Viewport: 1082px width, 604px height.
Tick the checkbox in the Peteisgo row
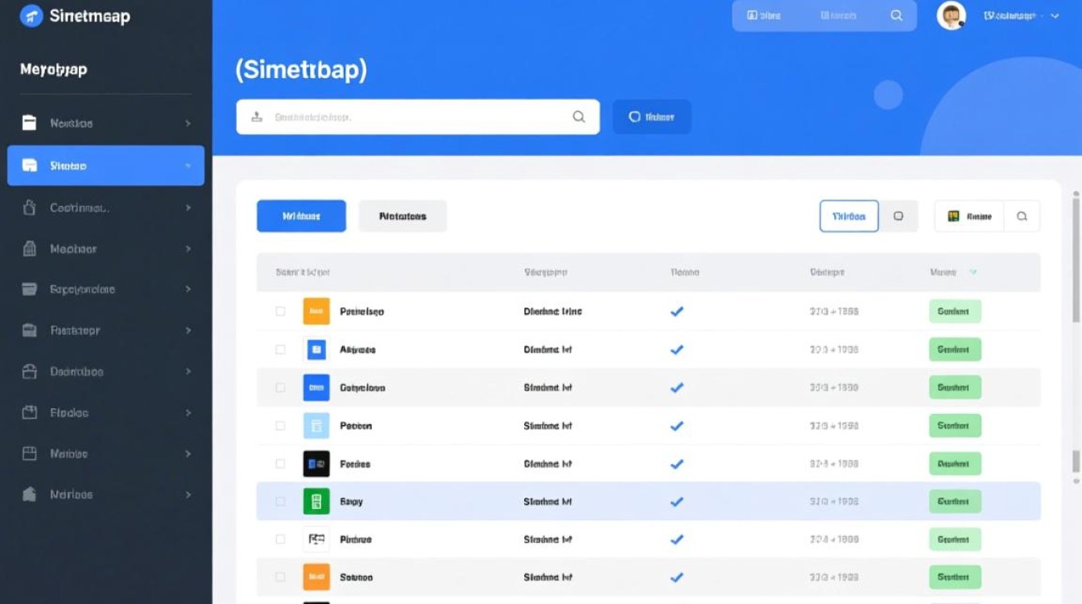pos(280,311)
